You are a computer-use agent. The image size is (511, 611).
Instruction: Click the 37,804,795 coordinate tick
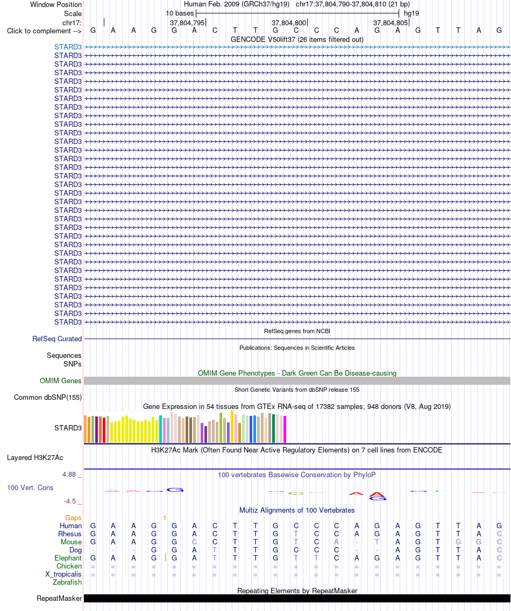pos(187,23)
